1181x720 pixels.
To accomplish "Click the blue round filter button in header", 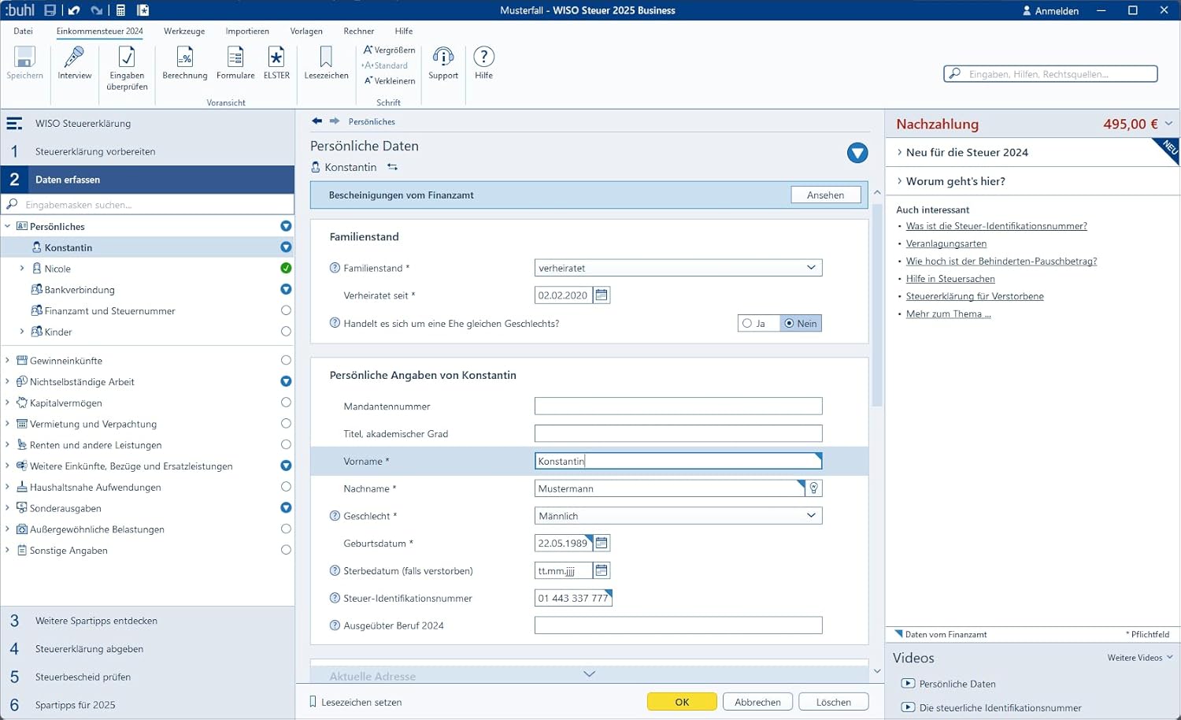I will pyautogui.click(x=857, y=153).
